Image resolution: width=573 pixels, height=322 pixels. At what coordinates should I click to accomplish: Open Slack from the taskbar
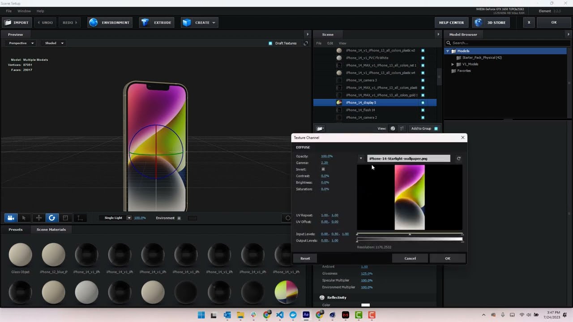click(254, 315)
